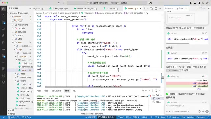Click the editor horizontal scrollbar
This screenshot has height=119, width=211.
point(103,87)
